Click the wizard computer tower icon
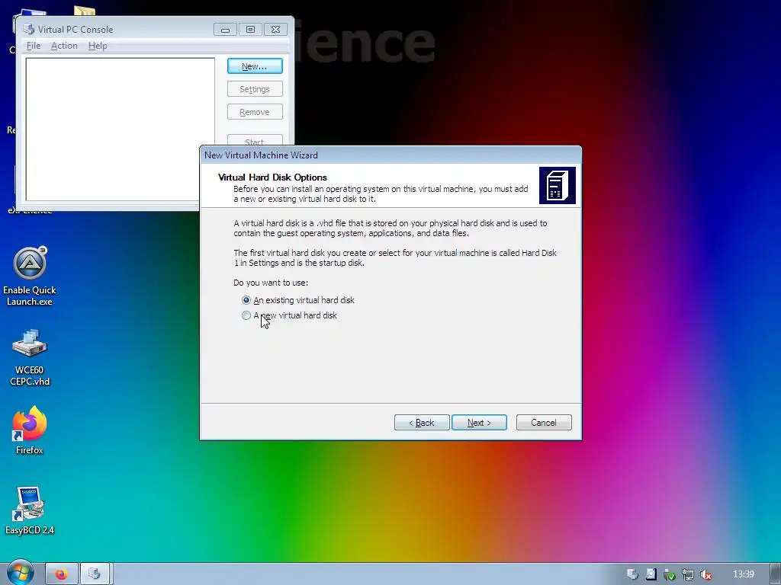The height and width of the screenshot is (585, 781). pos(558,186)
